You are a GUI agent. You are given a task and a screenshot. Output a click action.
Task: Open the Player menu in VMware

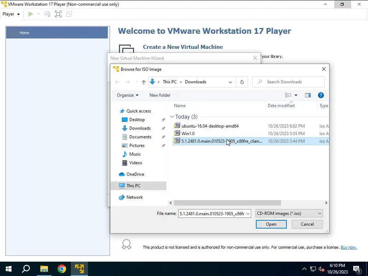pos(11,14)
